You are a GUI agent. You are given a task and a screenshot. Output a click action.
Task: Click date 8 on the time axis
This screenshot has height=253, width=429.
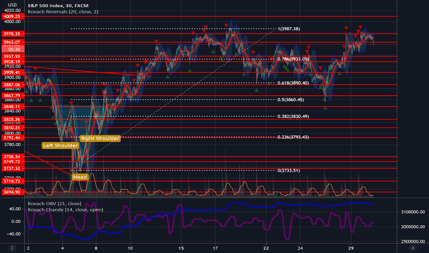point(96,248)
